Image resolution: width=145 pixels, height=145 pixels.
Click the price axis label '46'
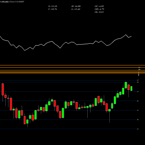pyautogui.click(x=138, y=101)
